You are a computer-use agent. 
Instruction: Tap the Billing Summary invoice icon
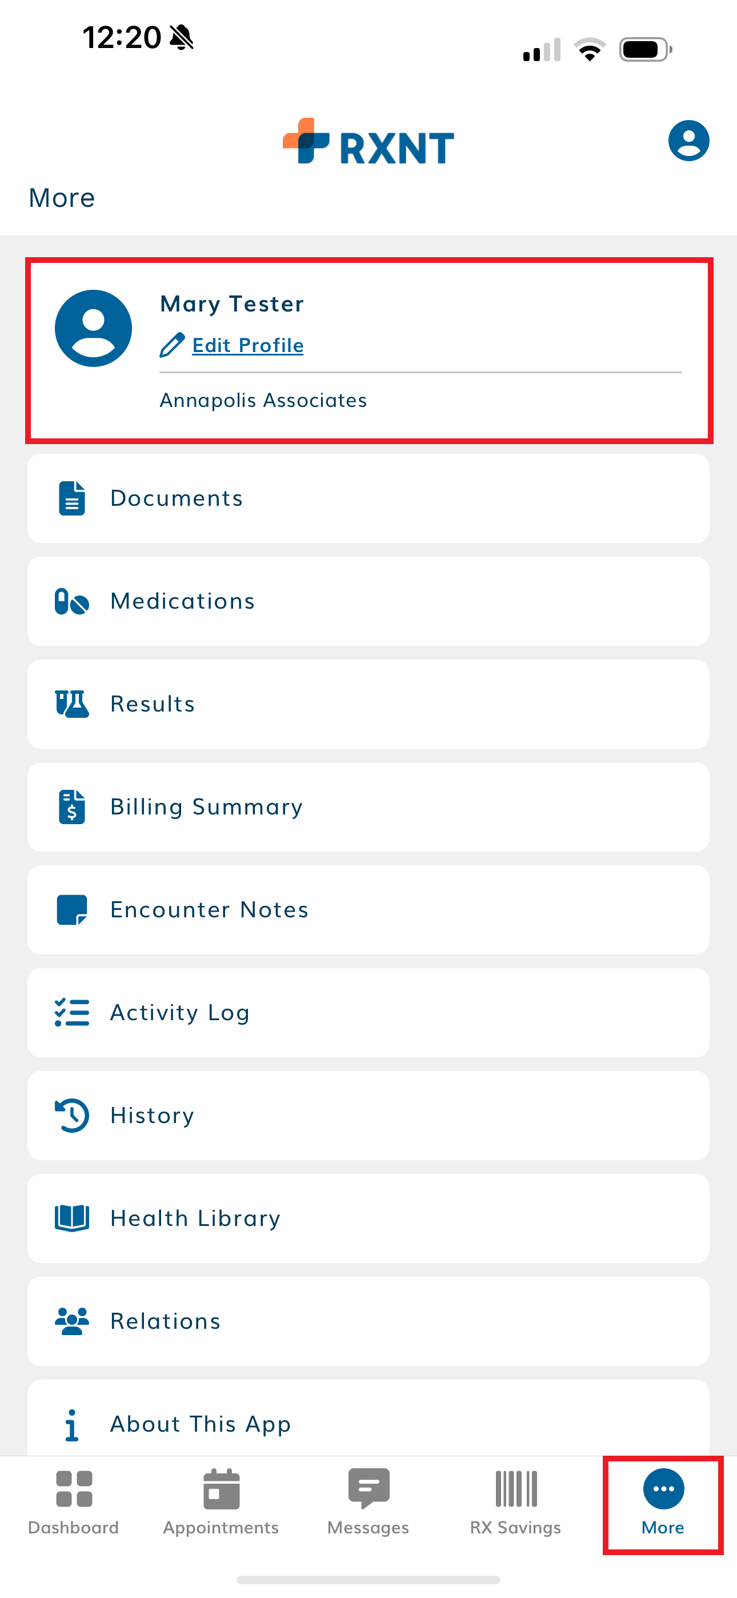pyautogui.click(x=72, y=807)
